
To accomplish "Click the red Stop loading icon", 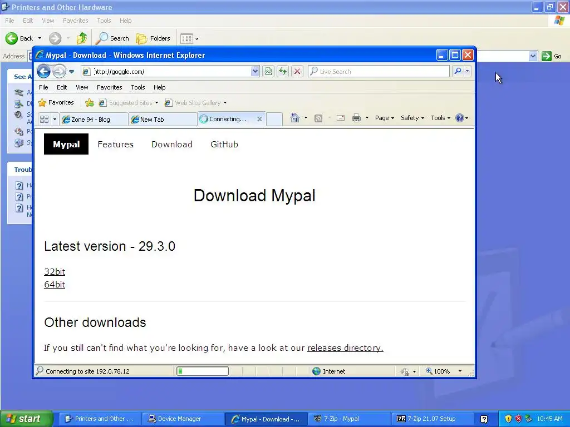I will [297, 72].
